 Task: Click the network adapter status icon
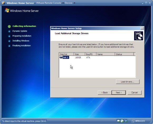tap(126, 121)
